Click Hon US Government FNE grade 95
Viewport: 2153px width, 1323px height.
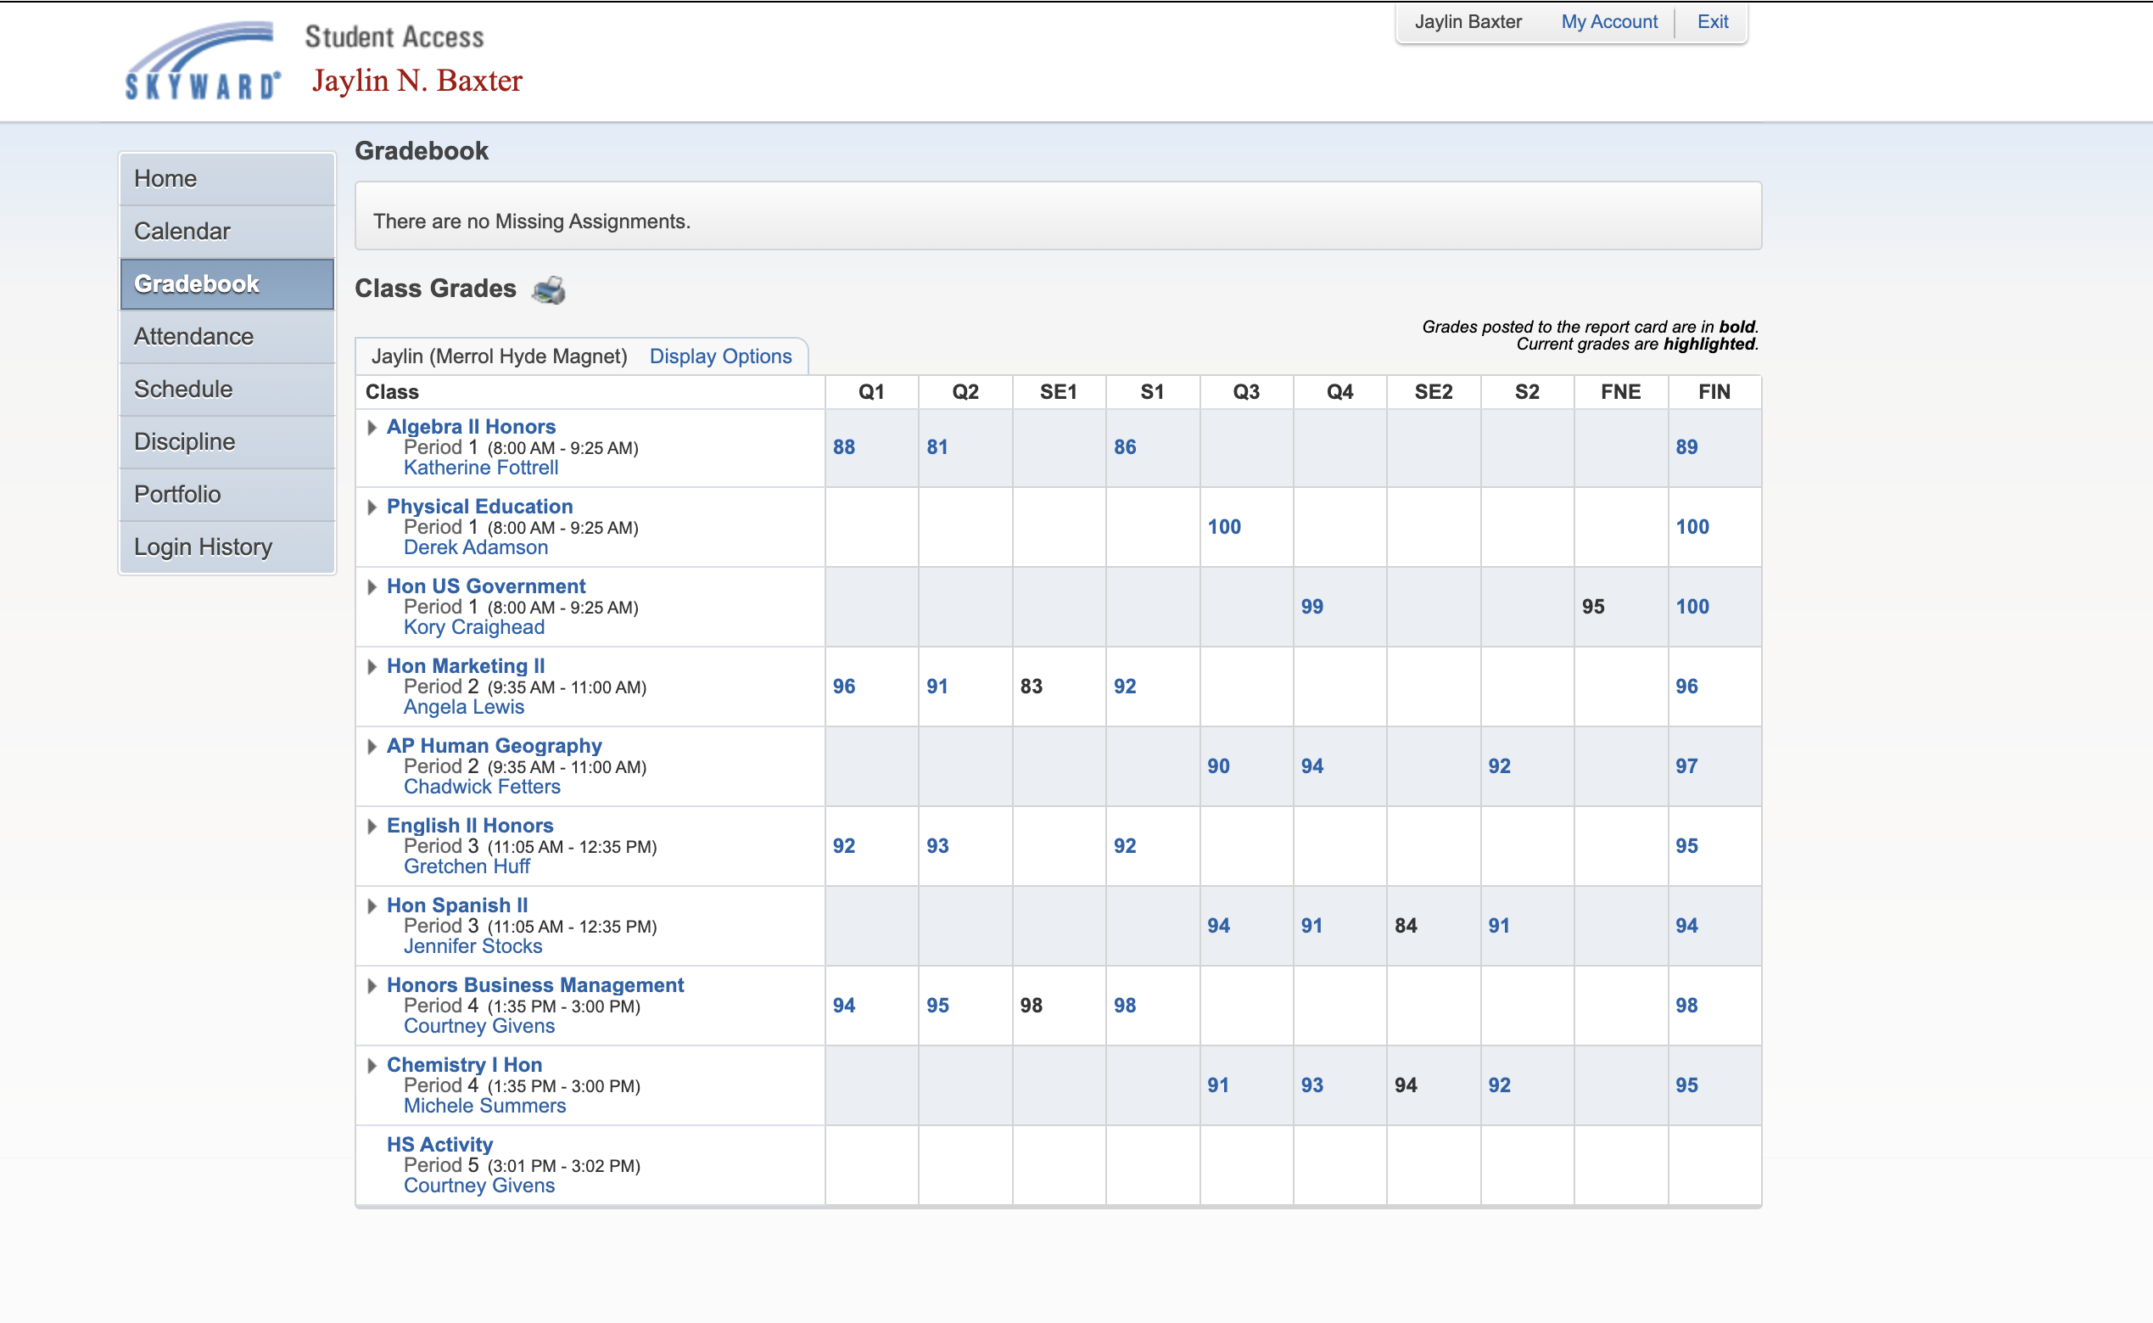coord(1593,607)
